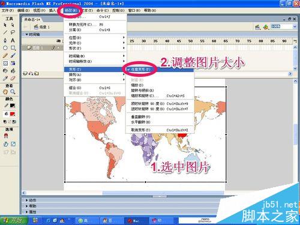
Task: Insert a layer folder
Action: point(37,74)
